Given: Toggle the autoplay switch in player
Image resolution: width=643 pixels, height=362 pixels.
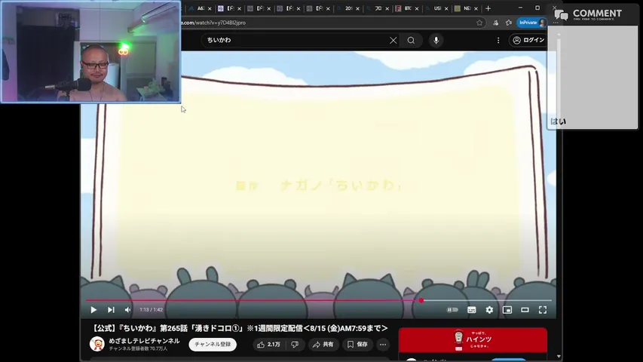Looking at the screenshot, I should point(452,310).
